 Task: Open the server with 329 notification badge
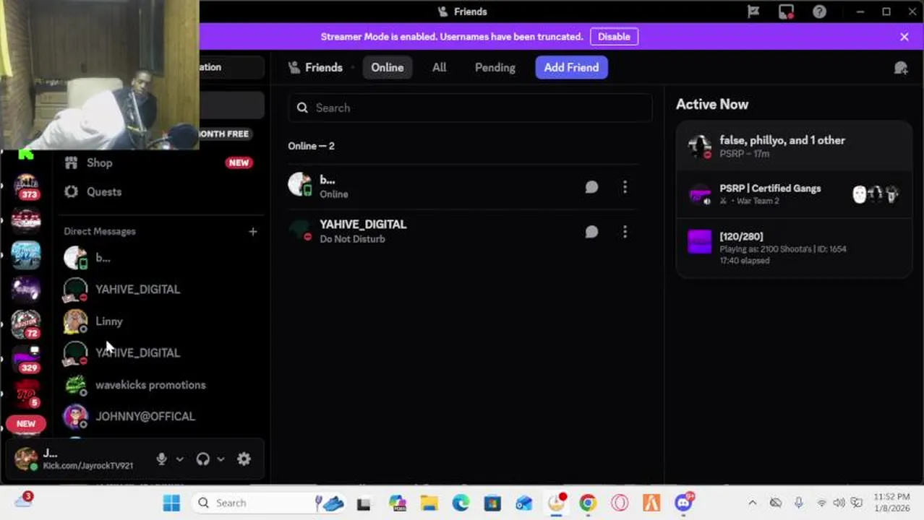coord(26,359)
